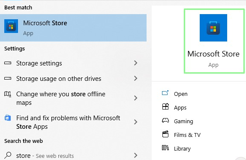Click the Microsoft Store title in preview pane
The width and height of the screenshot is (246, 160).
pyautogui.click(x=213, y=54)
